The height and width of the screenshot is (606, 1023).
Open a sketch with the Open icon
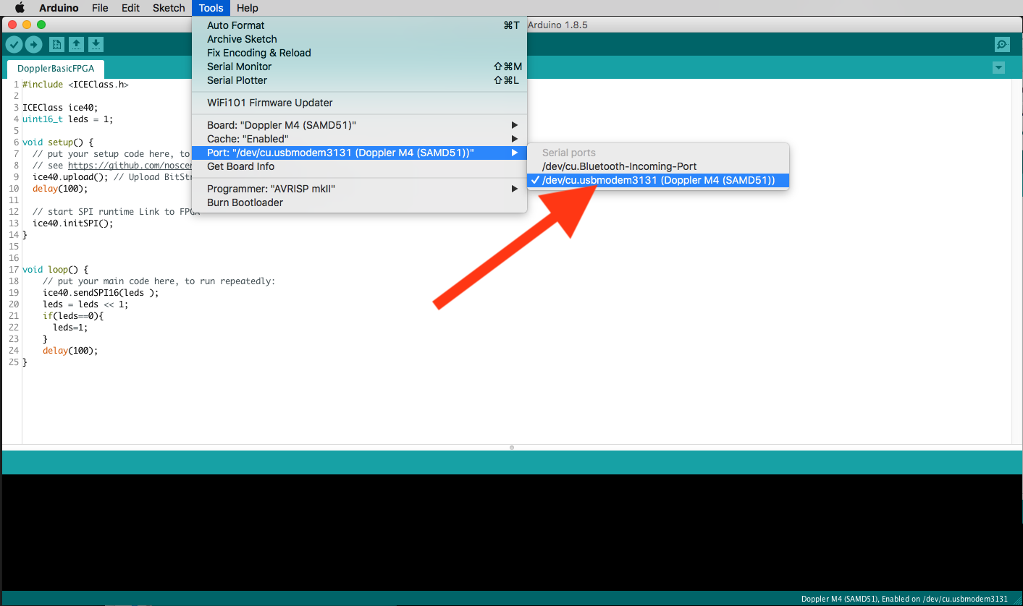(x=76, y=45)
